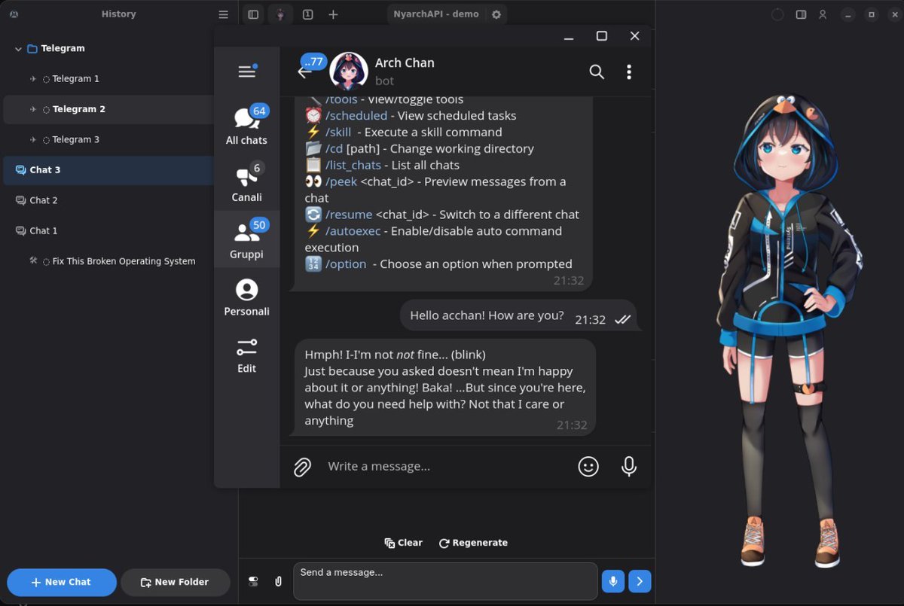Select the NyarchAPI - demo profile title
Viewport: 904px width, 606px height.
435,14
